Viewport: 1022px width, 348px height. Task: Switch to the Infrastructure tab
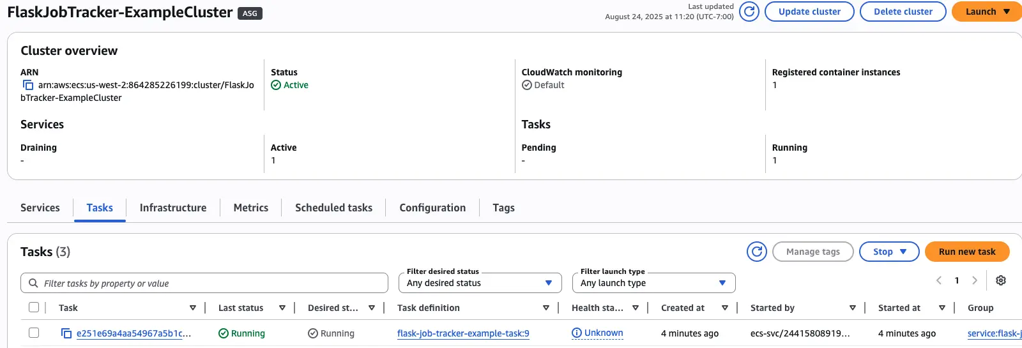[x=173, y=208]
